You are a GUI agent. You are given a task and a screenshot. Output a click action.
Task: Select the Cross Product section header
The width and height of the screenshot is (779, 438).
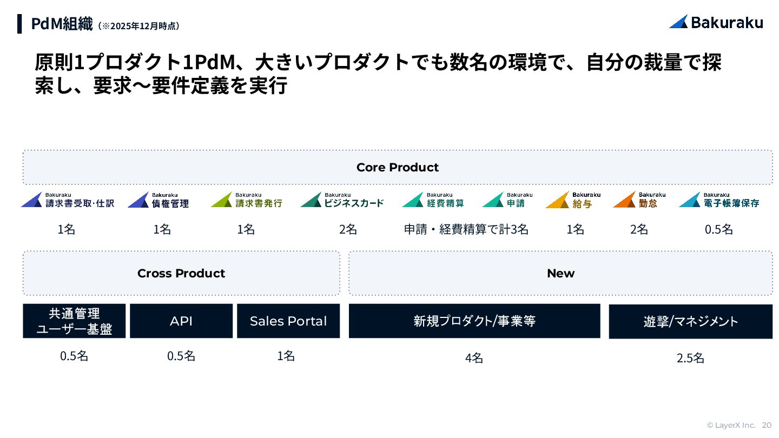tap(181, 273)
